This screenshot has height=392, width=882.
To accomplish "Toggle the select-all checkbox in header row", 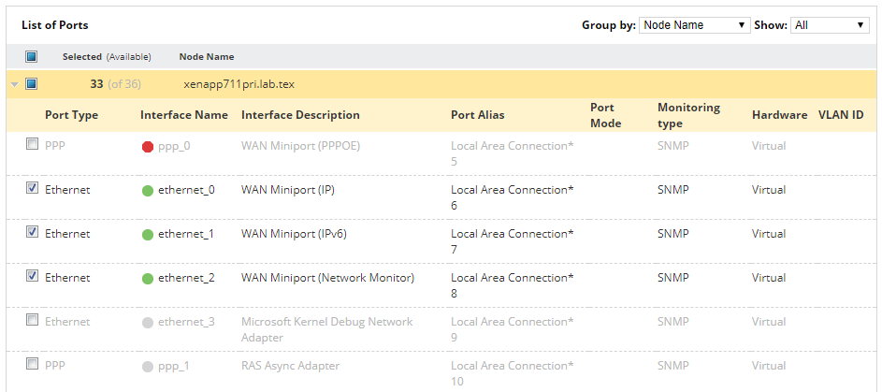I will (x=32, y=57).
